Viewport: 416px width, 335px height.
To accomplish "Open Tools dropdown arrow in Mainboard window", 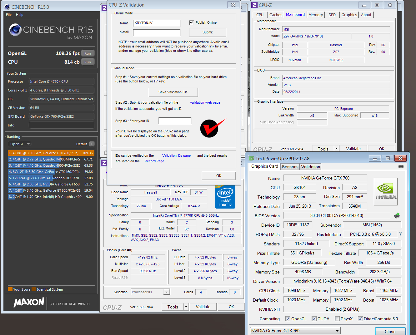I will coord(336,149).
